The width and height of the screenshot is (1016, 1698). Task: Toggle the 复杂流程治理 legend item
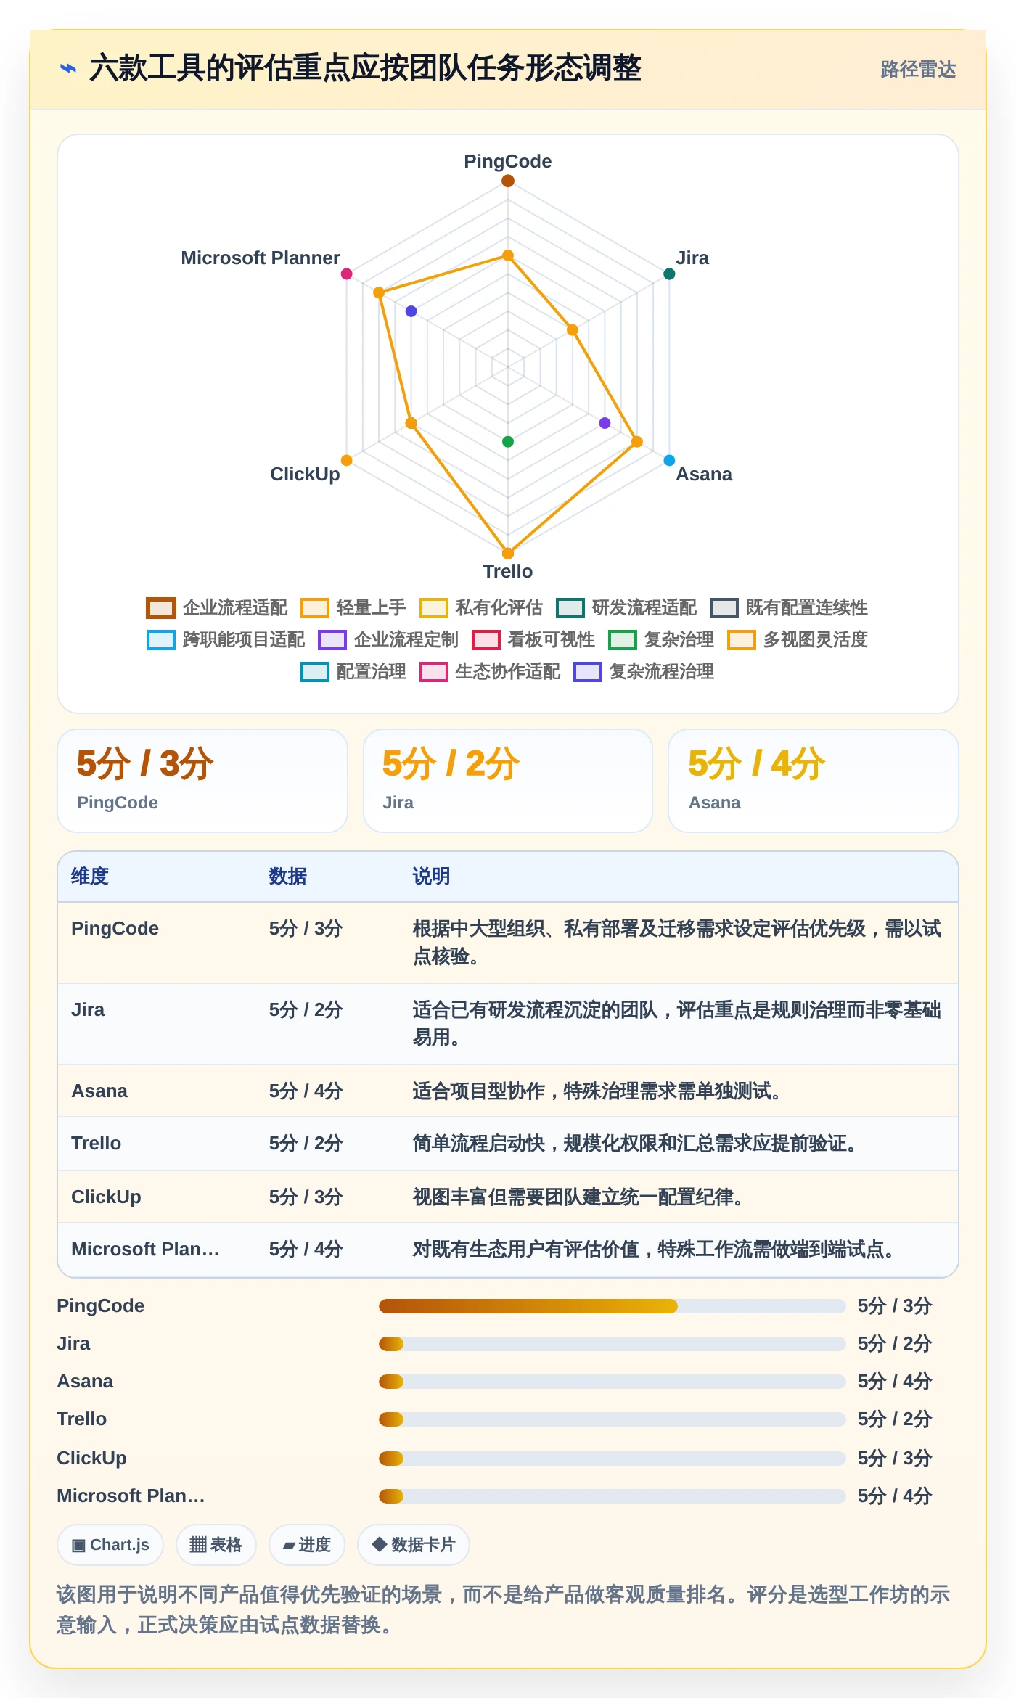click(644, 671)
